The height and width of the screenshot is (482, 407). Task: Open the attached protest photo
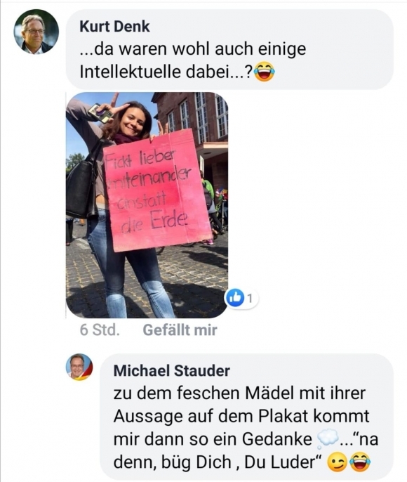click(147, 205)
